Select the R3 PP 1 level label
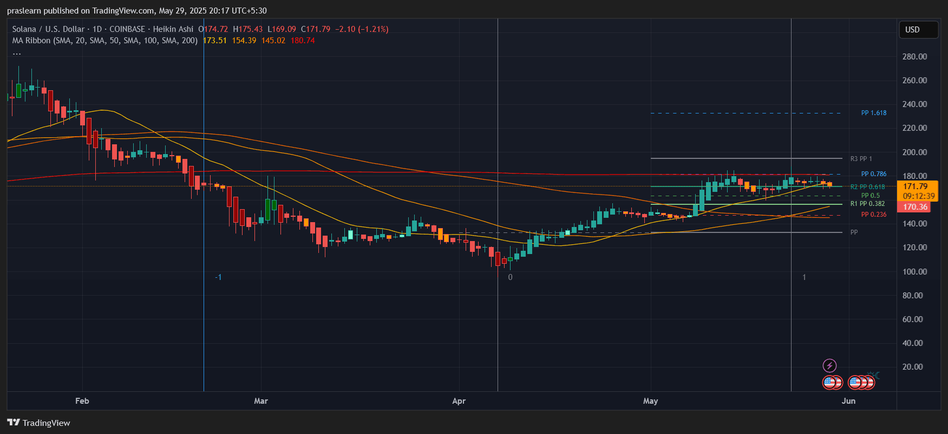 (x=861, y=159)
